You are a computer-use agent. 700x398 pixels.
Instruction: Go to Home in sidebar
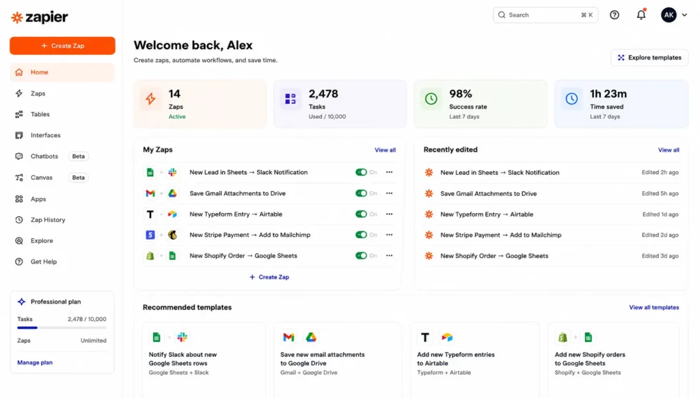pos(62,72)
